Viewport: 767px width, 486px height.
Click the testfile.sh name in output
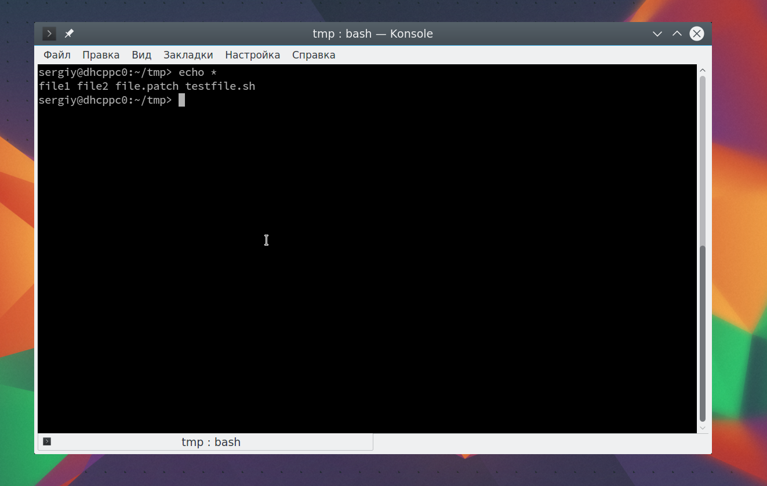point(220,86)
